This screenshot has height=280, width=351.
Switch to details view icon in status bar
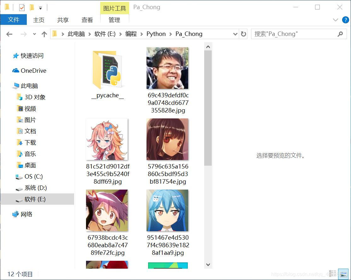[x=333, y=274]
